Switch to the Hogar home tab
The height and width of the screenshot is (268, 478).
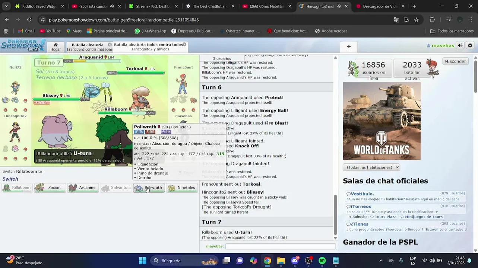(56, 47)
